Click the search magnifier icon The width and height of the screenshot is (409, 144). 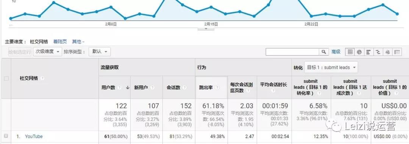tap(324, 52)
